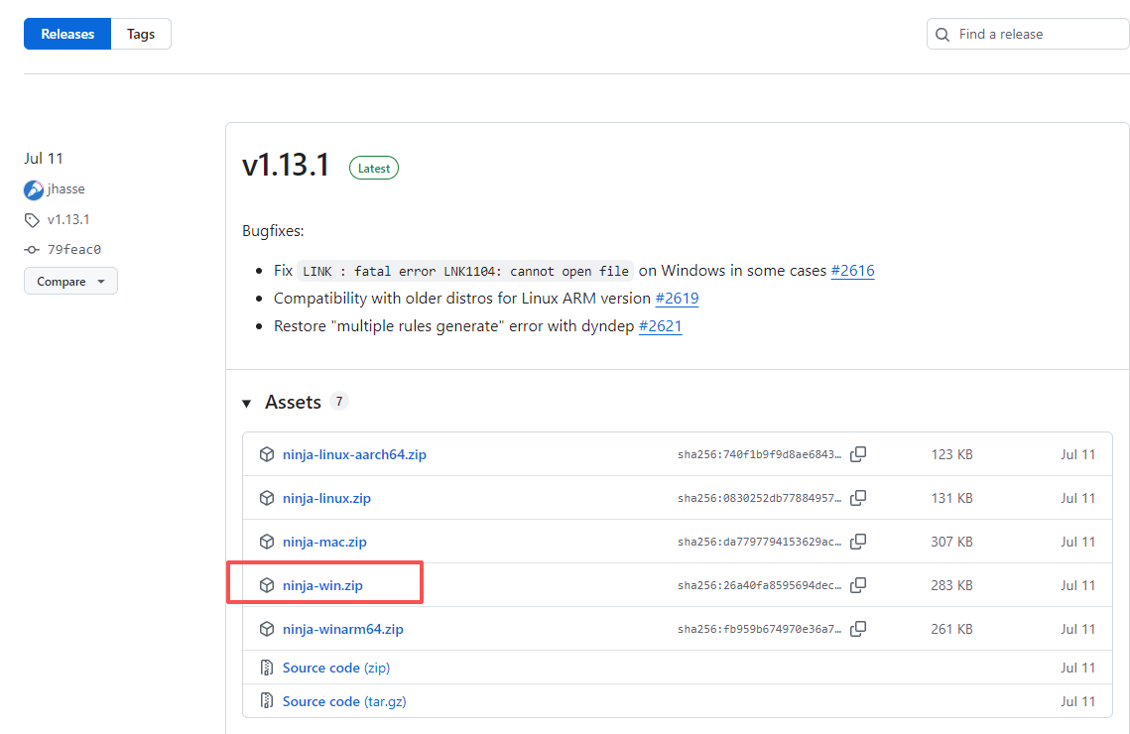Viewport: 1130px width, 734px height.
Task: Open the #2621 dyndep issue link
Action: pyautogui.click(x=660, y=325)
